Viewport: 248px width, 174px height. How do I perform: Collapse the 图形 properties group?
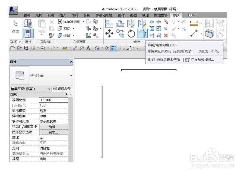click(66, 94)
